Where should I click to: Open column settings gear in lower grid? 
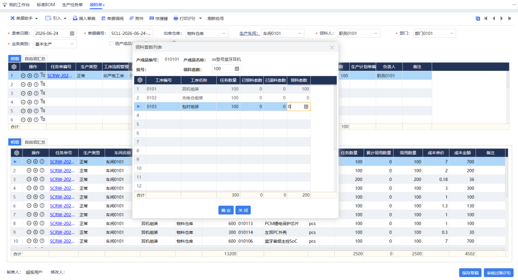[16, 153]
